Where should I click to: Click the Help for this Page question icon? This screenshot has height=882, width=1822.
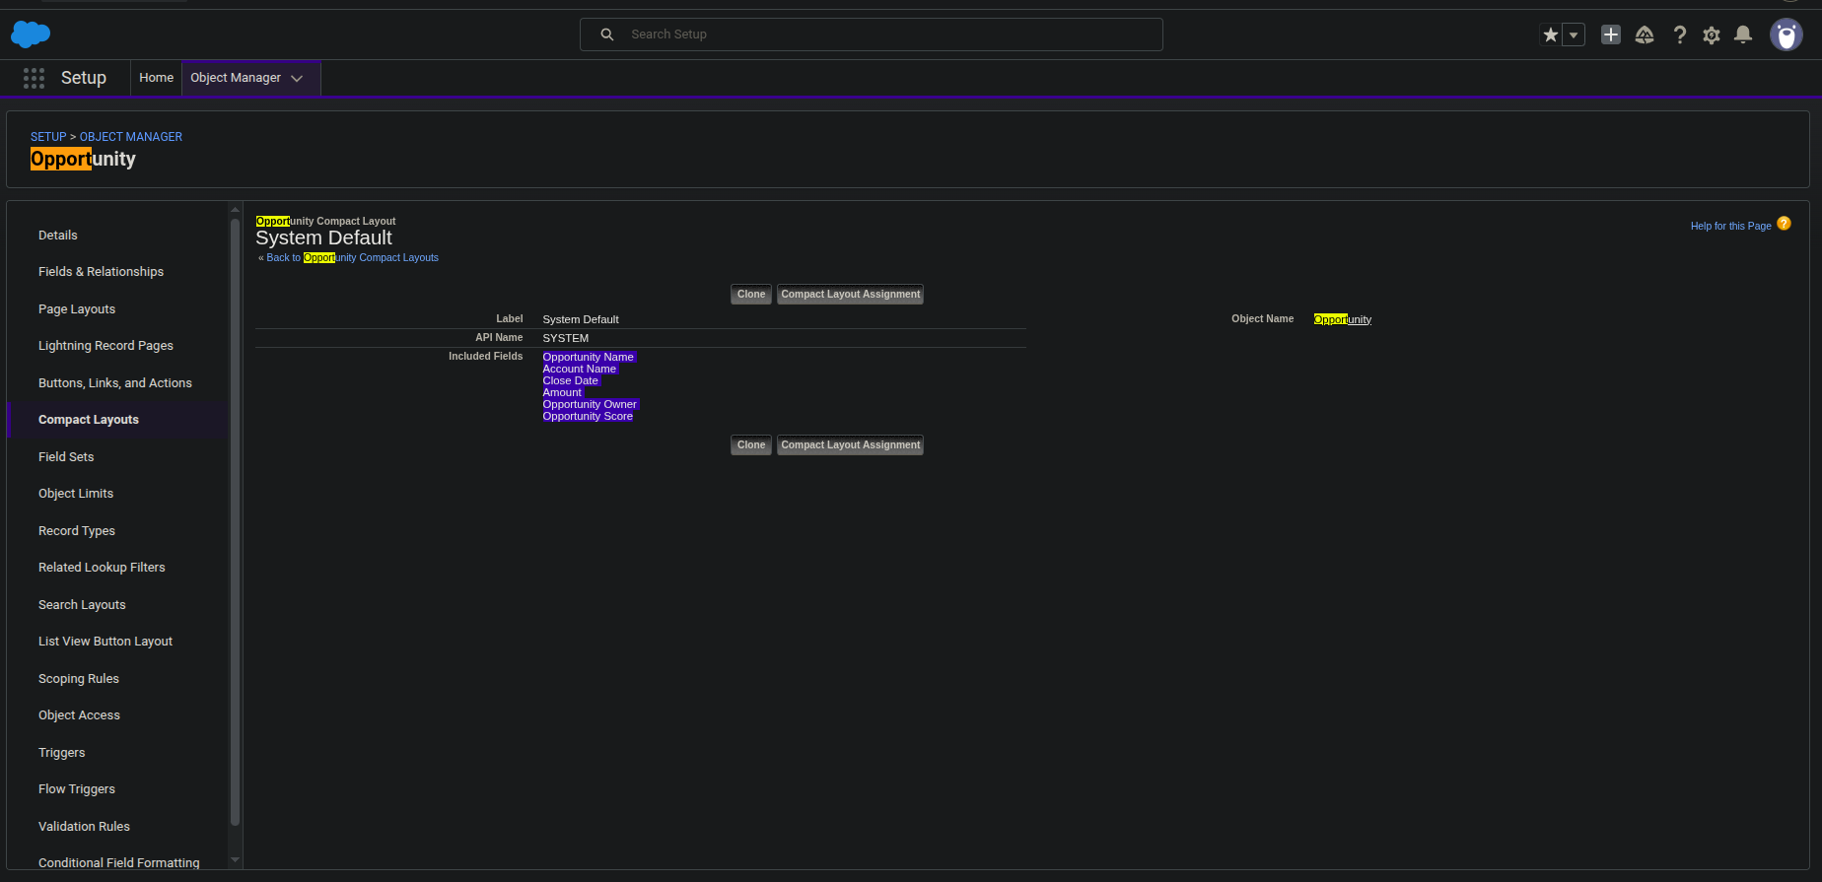click(1784, 224)
